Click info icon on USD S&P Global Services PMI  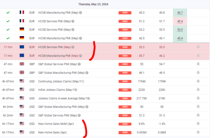[79, 116]
